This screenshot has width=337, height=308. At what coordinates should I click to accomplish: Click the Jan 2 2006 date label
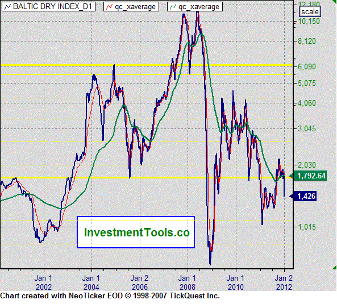click(139, 282)
